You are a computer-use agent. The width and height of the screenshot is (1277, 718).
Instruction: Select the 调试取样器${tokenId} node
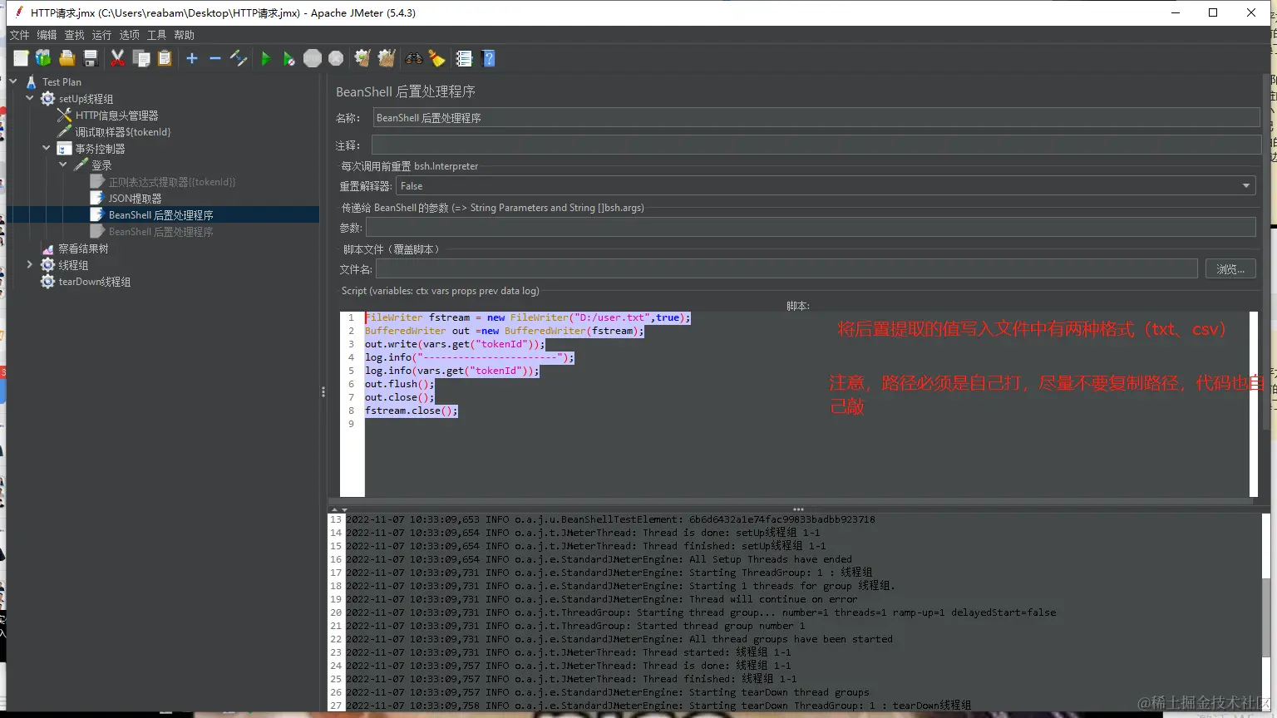click(x=123, y=132)
